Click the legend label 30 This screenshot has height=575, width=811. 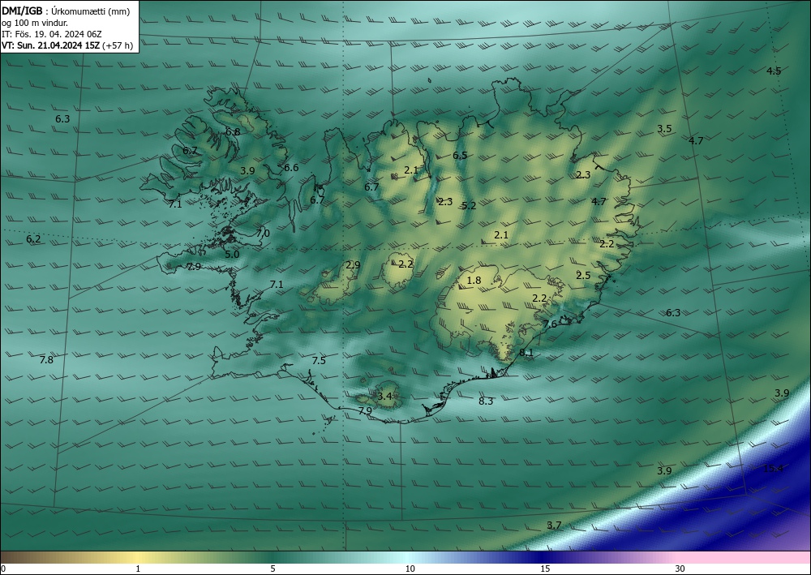coord(680,569)
